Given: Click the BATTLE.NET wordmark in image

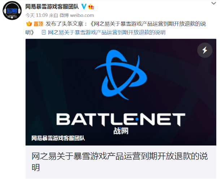Looking at the screenshot, I should coord(121,120).
